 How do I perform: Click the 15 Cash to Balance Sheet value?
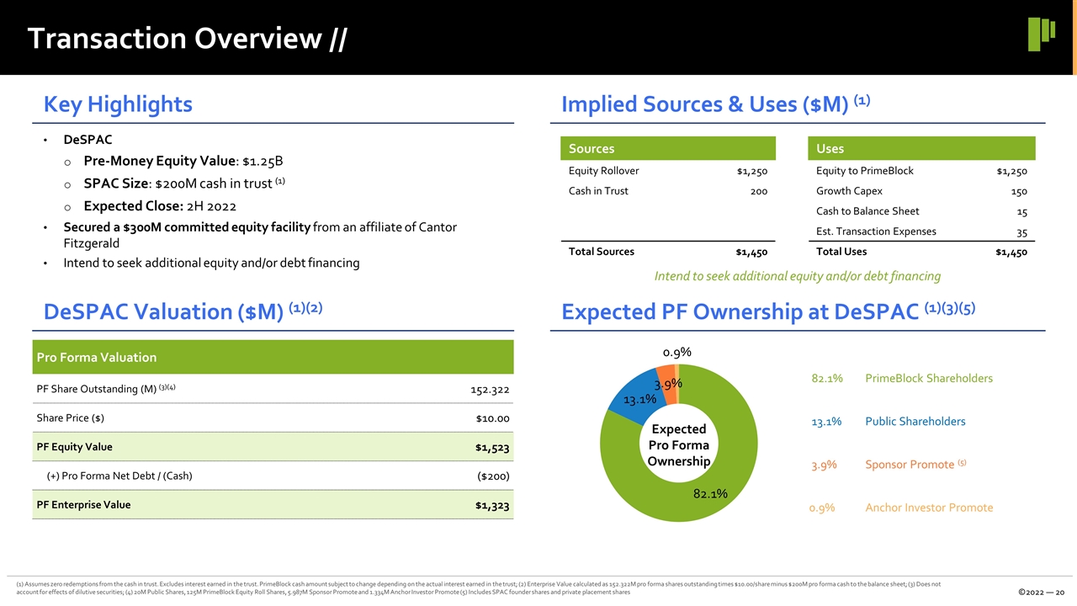tap(1021, 212)
